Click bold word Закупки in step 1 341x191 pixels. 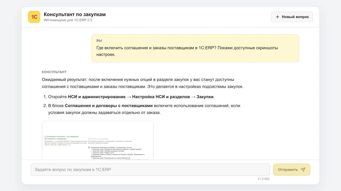click(205, 97)
